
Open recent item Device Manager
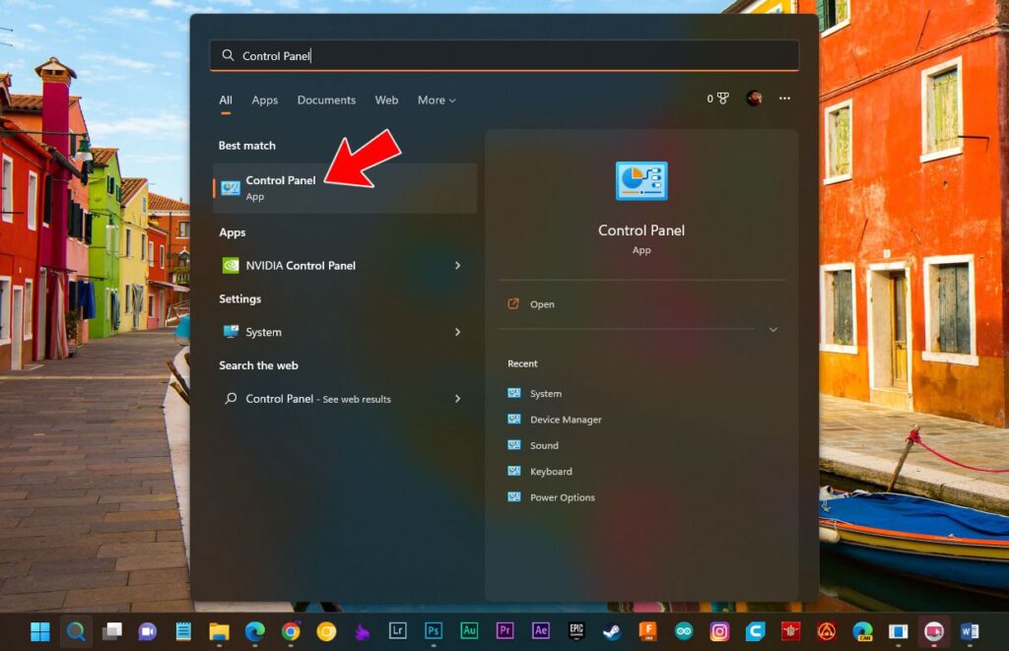(554, 420)
